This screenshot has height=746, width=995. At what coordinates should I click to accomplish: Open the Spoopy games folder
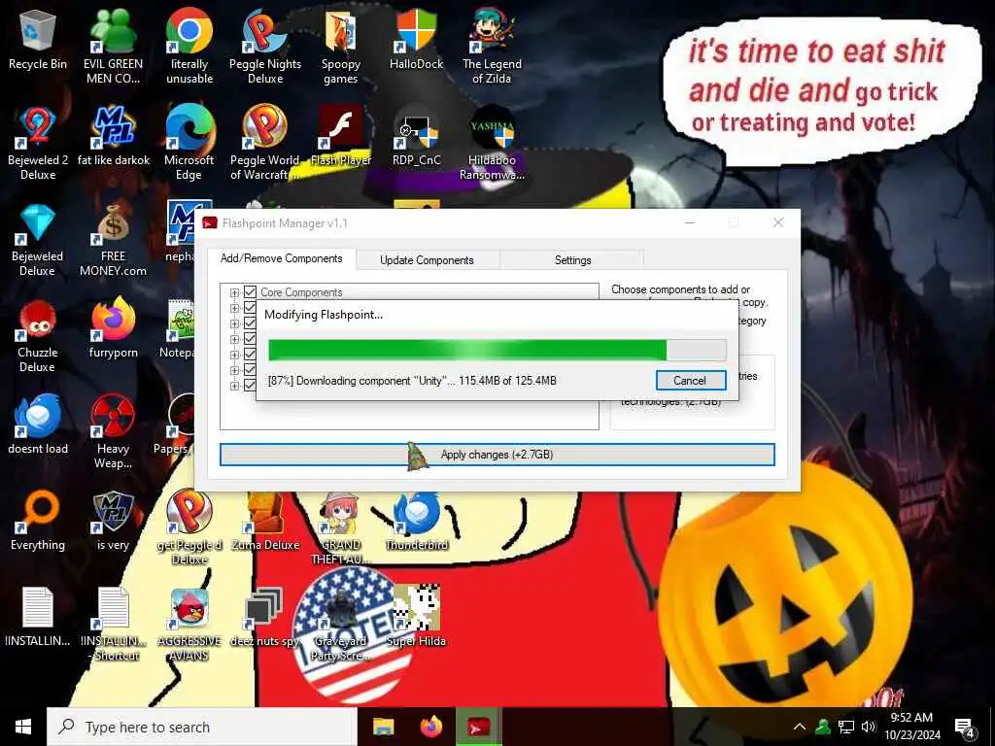click(x=341, y=48)
